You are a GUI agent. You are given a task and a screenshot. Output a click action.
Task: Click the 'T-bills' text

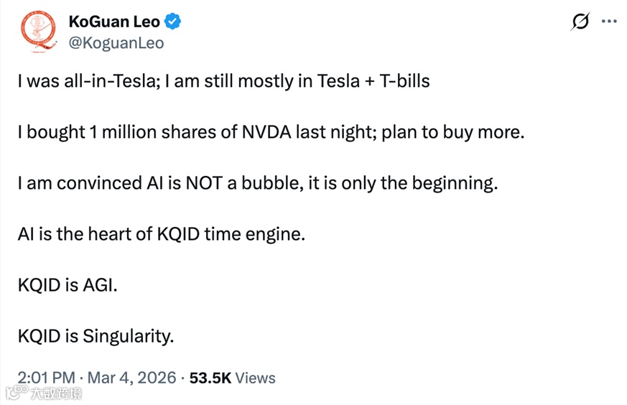(404, 81)
